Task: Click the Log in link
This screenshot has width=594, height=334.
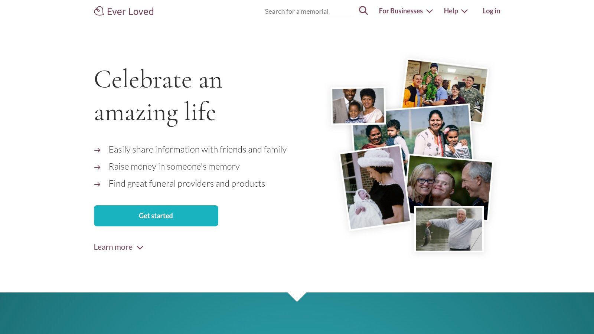Action: click(491, 11)
